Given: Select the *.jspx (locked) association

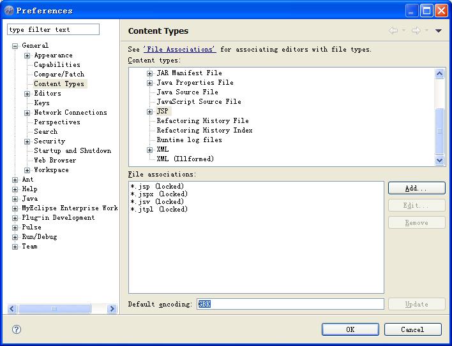Looking at the screenshot, I should 159,194.
